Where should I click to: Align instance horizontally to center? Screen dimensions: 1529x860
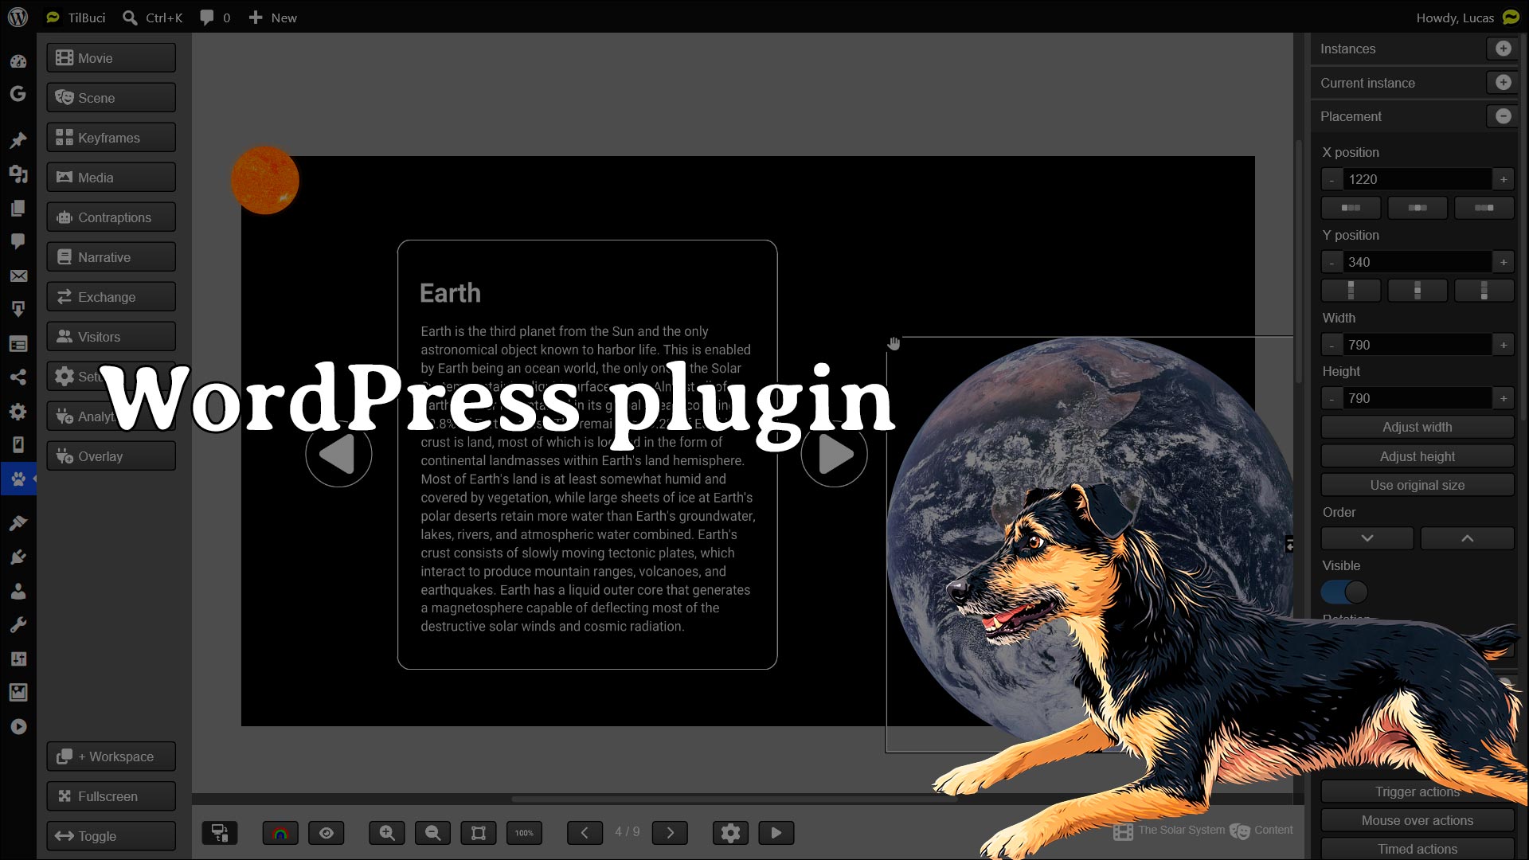click(1418, 208)
